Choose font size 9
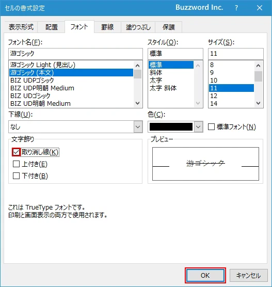The width and height of the screenshot is (272, 287). (231, 72)
